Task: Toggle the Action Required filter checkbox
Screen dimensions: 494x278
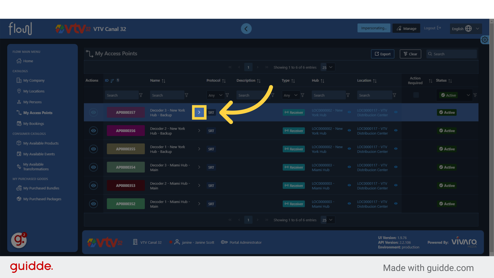Action: pos(416,95)
